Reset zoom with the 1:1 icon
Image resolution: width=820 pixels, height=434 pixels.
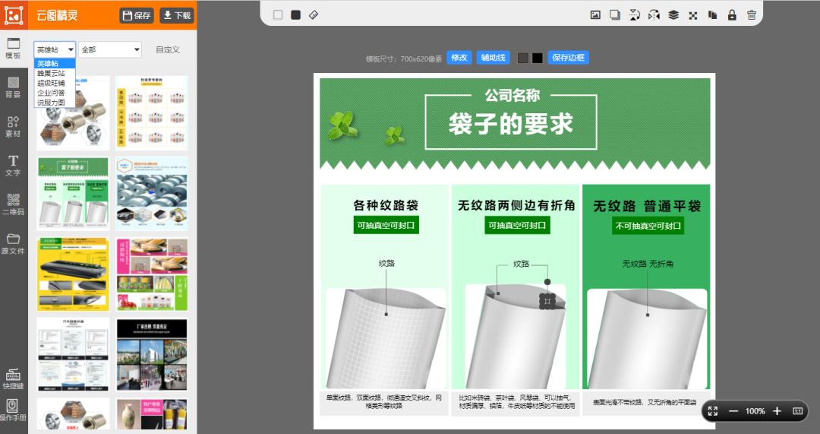point(797,411)
